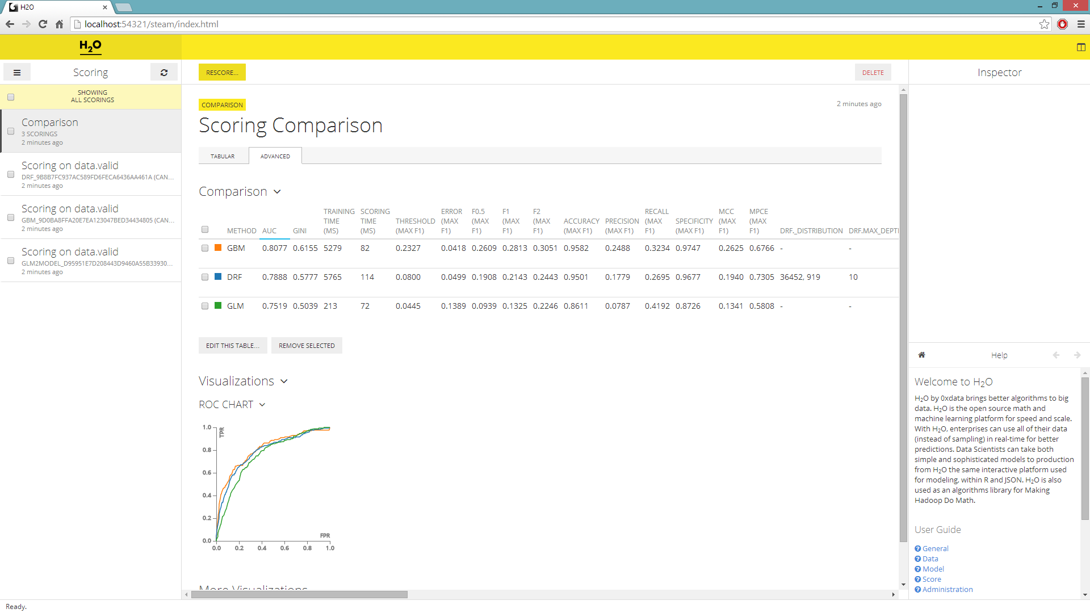Screen dimensions: 1090x613
Task: Expand the ROC CHART dropdown
Action: [x=262, y=404]
